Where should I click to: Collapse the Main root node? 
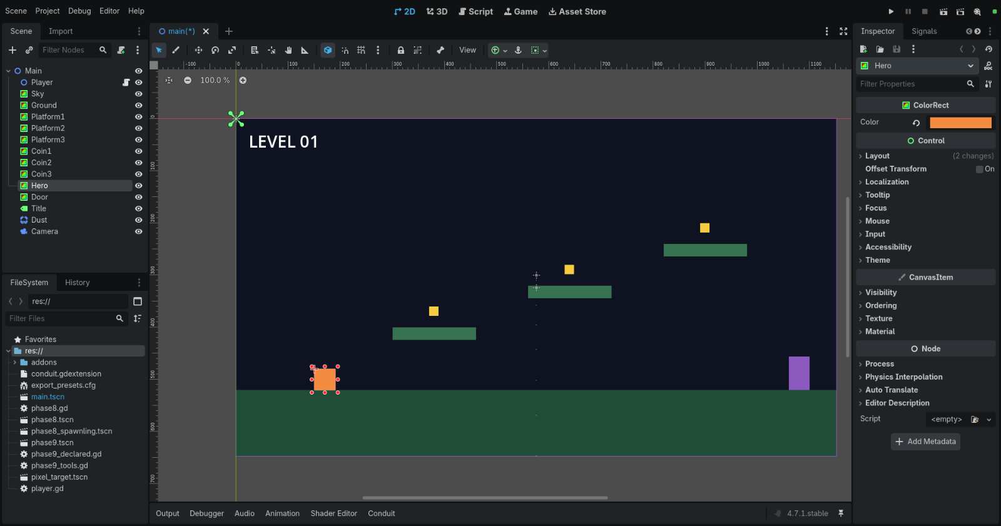click(x=8, y=71)
